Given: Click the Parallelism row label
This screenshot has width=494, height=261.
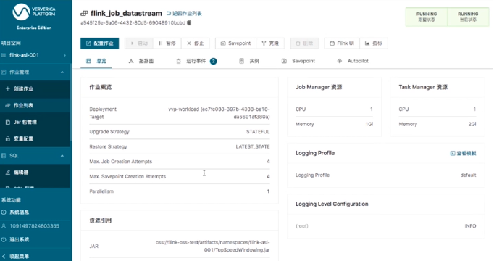Looking at the screenshot, I should point(101,191).
